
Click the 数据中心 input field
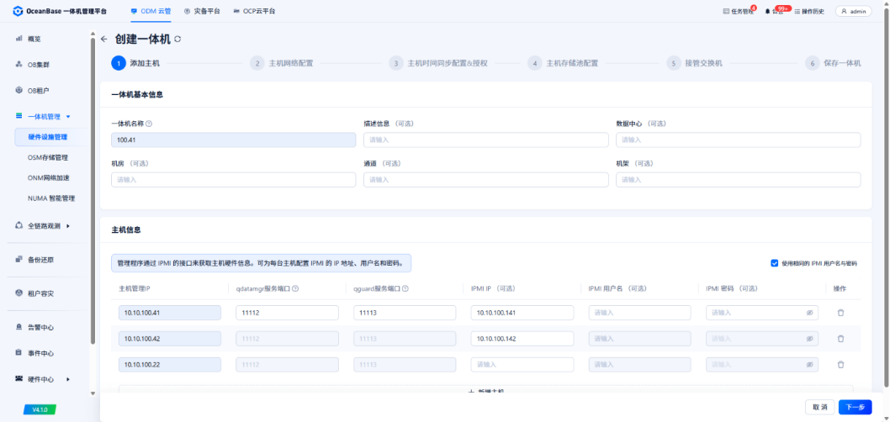(x=739, y=140)
